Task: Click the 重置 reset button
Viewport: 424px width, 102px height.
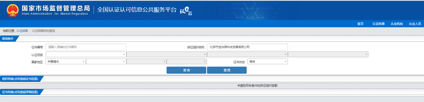Action: (x=227, y=70)
